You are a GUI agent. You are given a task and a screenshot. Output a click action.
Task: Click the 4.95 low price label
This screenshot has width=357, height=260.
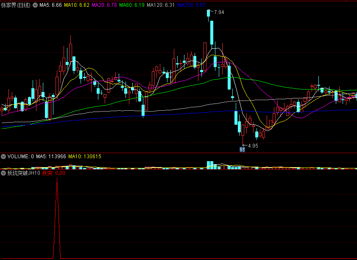click(x=253, y=146)
